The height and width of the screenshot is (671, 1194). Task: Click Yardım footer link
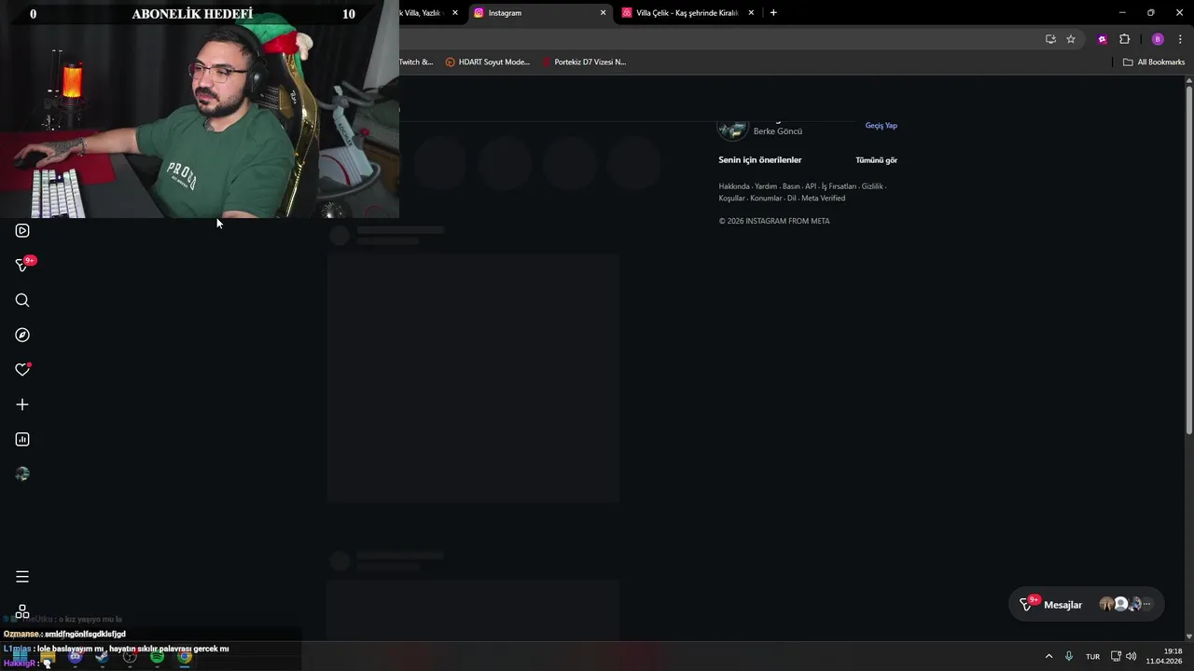(x=766, y=186)
